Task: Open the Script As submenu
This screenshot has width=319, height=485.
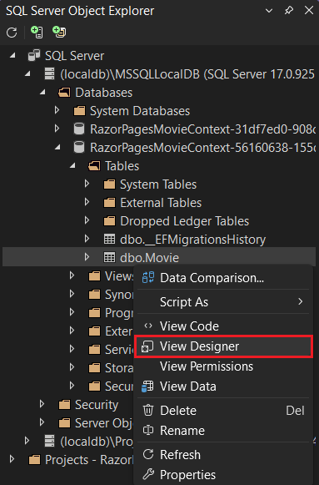Action: (223, 302)
